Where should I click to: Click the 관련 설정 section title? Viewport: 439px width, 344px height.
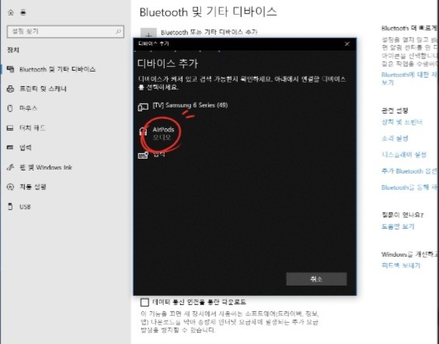(x=395, y=111)
